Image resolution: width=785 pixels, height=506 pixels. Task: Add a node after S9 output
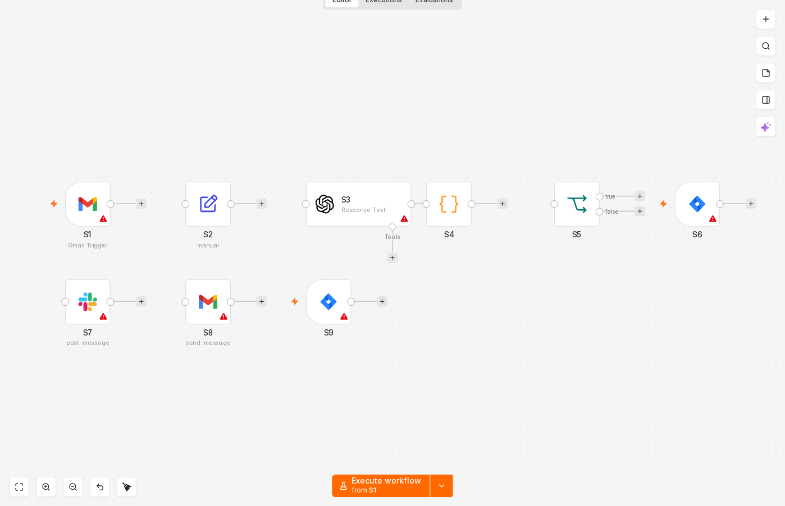pyautogui.click(x=382, y=301)
